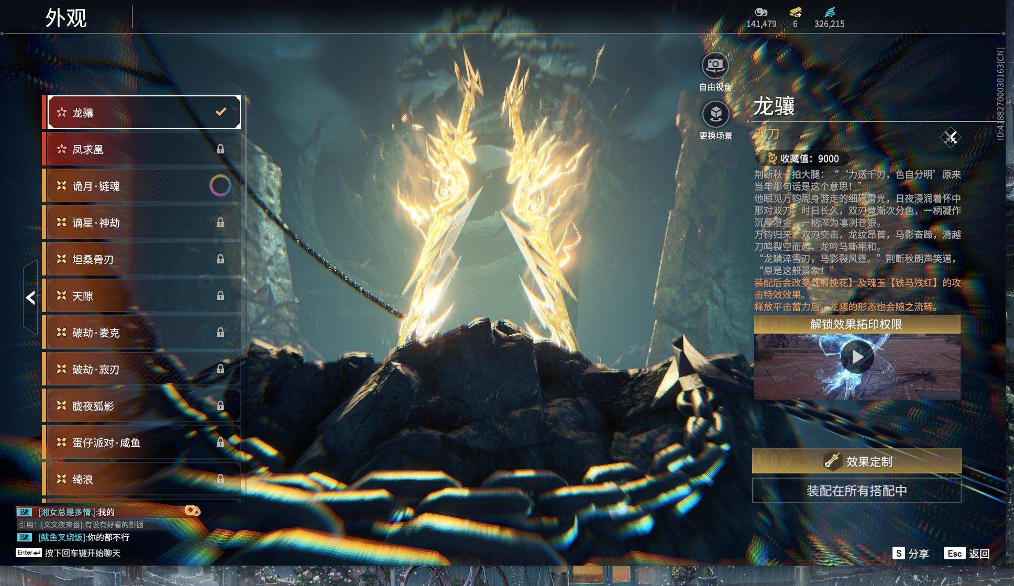The image size is (1014, 586).
Task: Select the 蛋仔派对·咸鱼 skin name
Action: point(106,443)
